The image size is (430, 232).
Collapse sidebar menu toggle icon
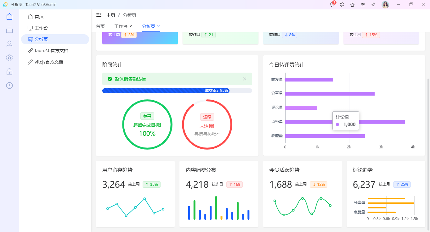99,15
